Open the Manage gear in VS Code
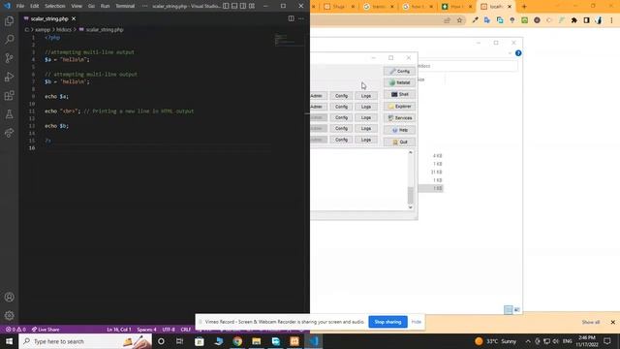The width and height of the screenshot is (620, 349). pyautogui.click(x=9, y=315)
